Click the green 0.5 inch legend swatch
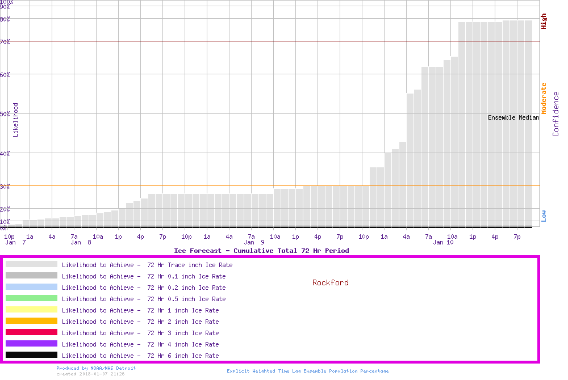This screenshot has width=568, height=380. [31, 298]
